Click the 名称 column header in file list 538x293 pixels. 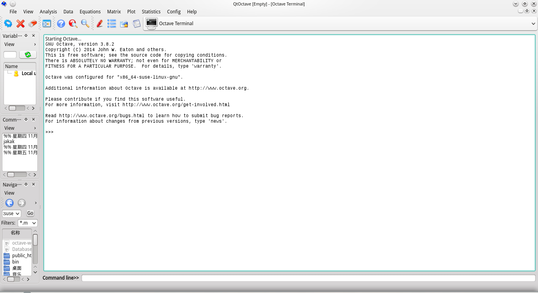point(17,233)
